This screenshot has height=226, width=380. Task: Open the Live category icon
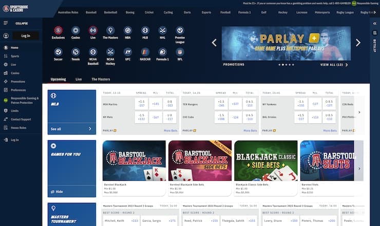[x=93, y=30]
